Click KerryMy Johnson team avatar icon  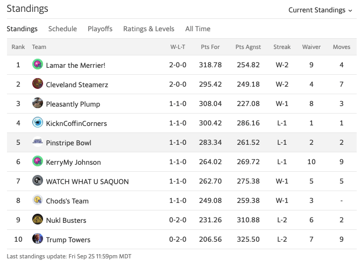point(38,161)
